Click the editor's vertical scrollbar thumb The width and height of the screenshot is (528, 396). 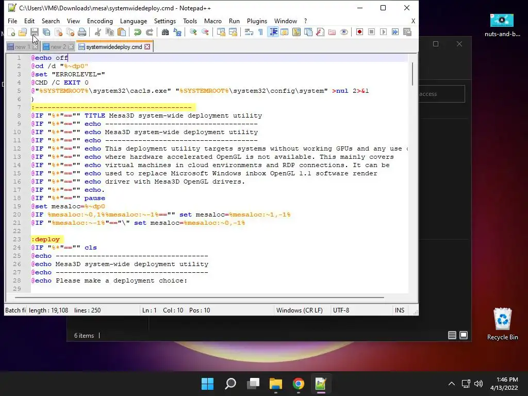[x=412, y=74]
